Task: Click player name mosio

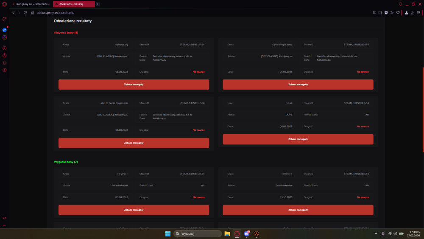Action: pyautogui.click(x=289, y=103)
